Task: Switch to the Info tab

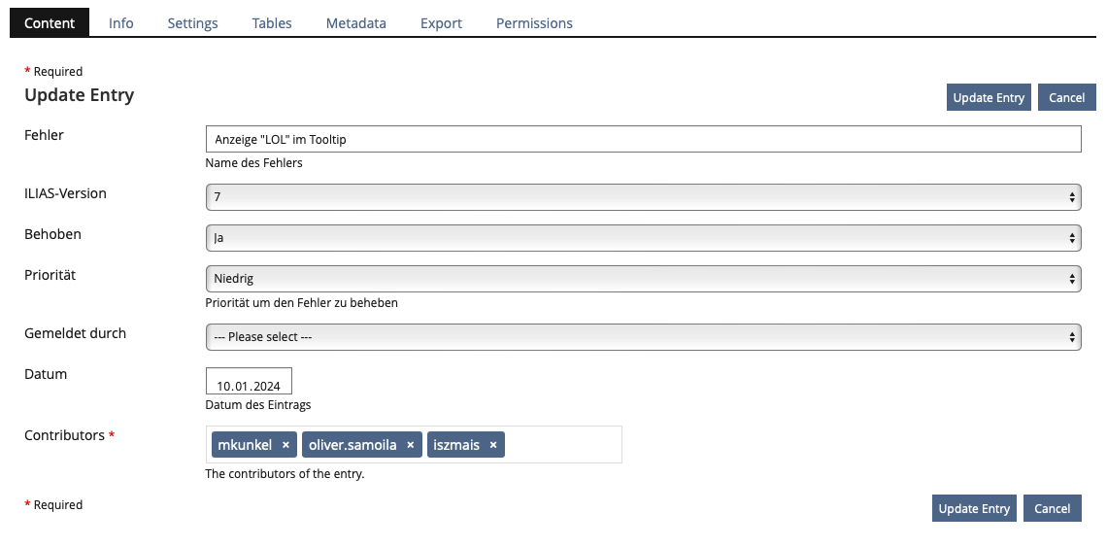Action: 121,23
